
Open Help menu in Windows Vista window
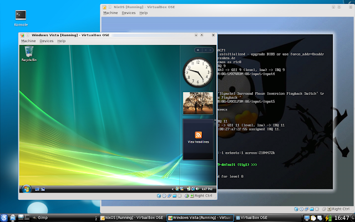coord(62,41)
